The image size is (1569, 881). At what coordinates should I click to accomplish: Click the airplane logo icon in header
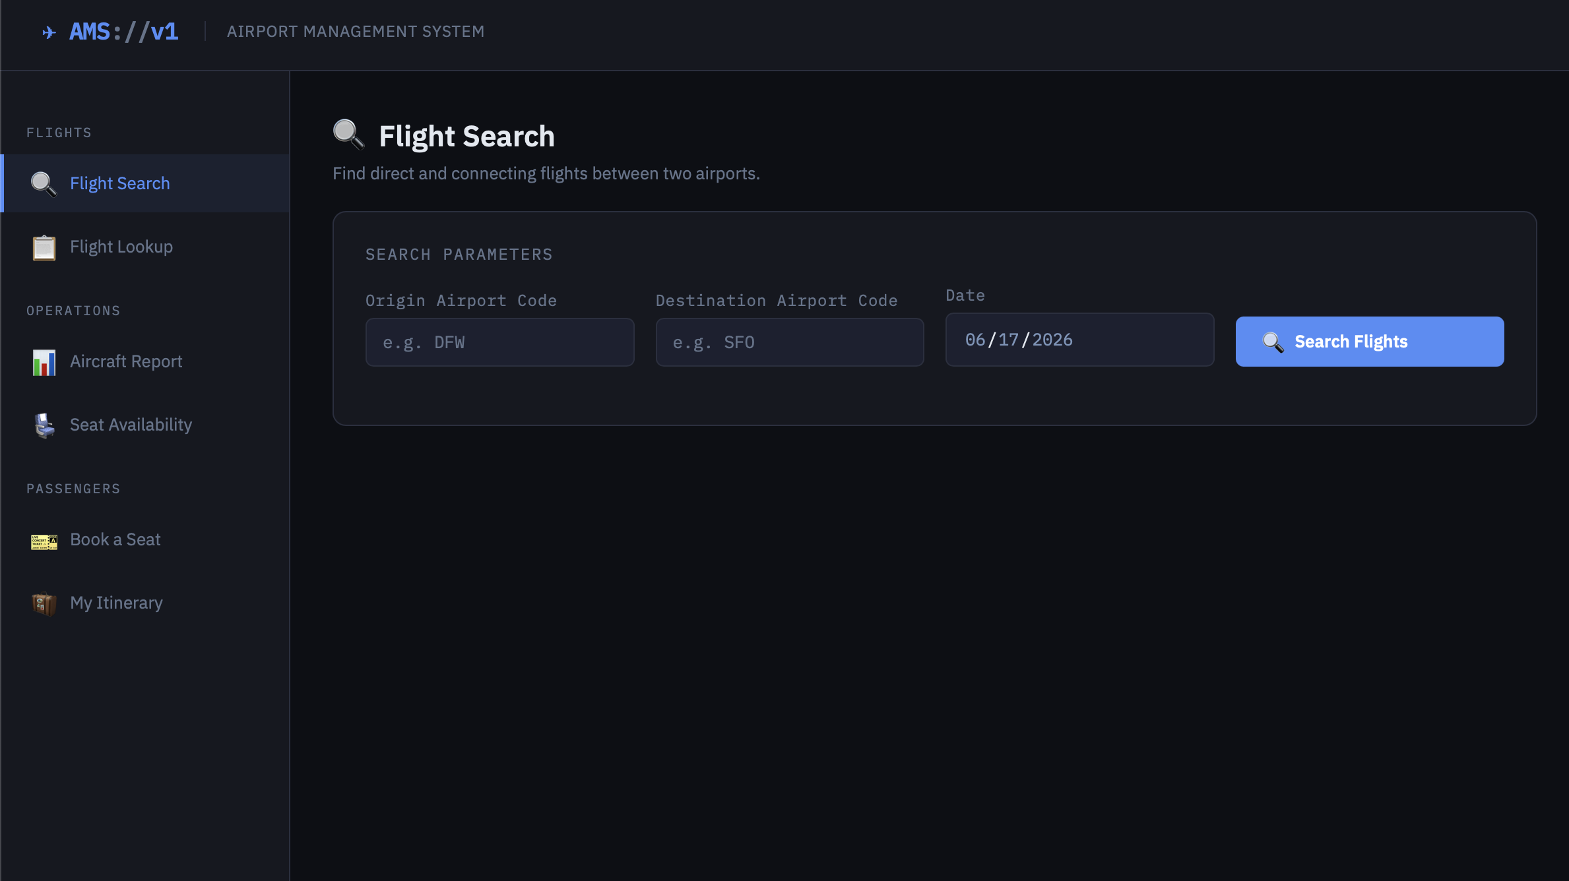tap(49, 32)
